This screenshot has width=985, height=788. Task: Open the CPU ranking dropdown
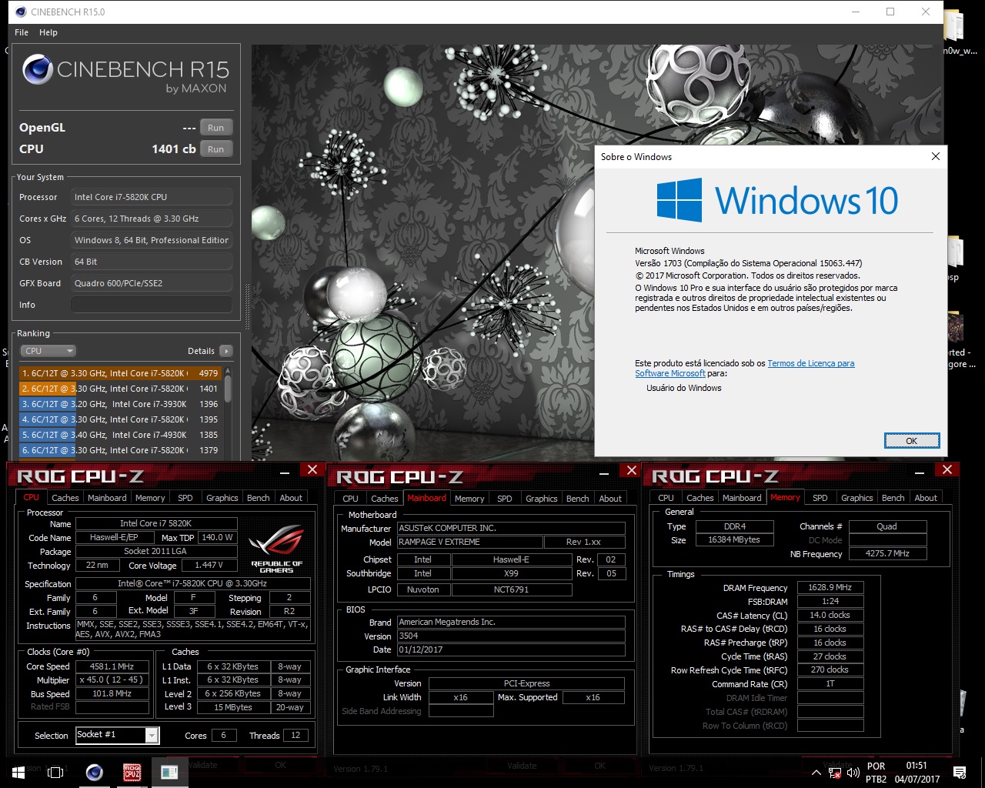tap(48, 351)
